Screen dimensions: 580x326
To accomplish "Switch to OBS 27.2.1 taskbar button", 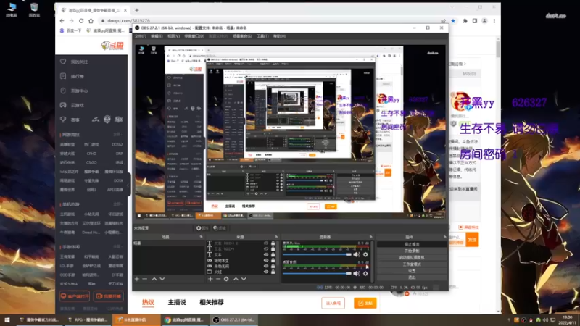I will (x=235, y=319).
